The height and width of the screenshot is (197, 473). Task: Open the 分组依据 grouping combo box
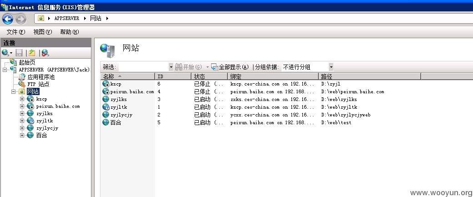(x=307, y=67)
